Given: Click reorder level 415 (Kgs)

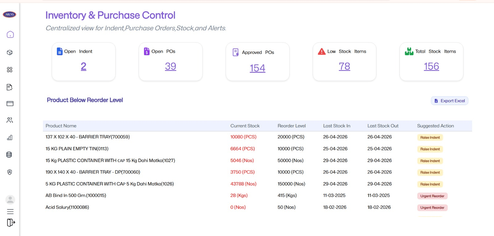Looking at the screenshot, I should pyautogui.click(x=287, y=195).
